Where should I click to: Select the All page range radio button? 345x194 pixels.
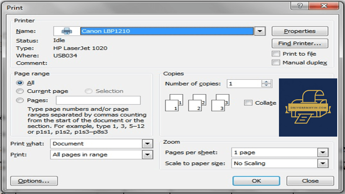20,83
